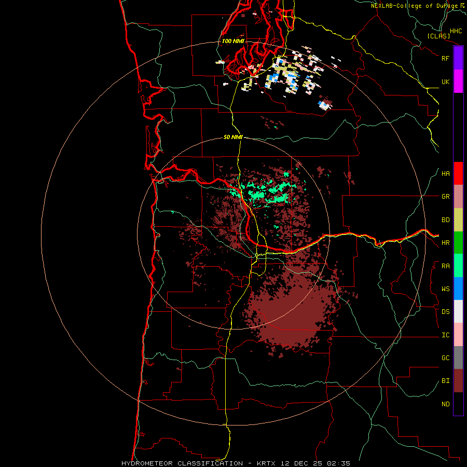Click the RA legend label
This screenshot has width=467, height=467.
(445, 266)
